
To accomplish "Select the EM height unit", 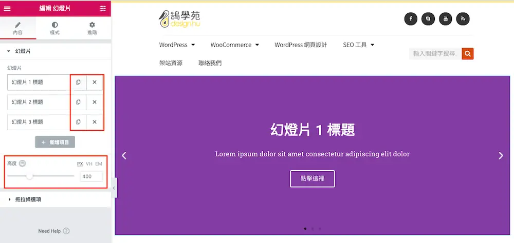I will tap(99, 164).
